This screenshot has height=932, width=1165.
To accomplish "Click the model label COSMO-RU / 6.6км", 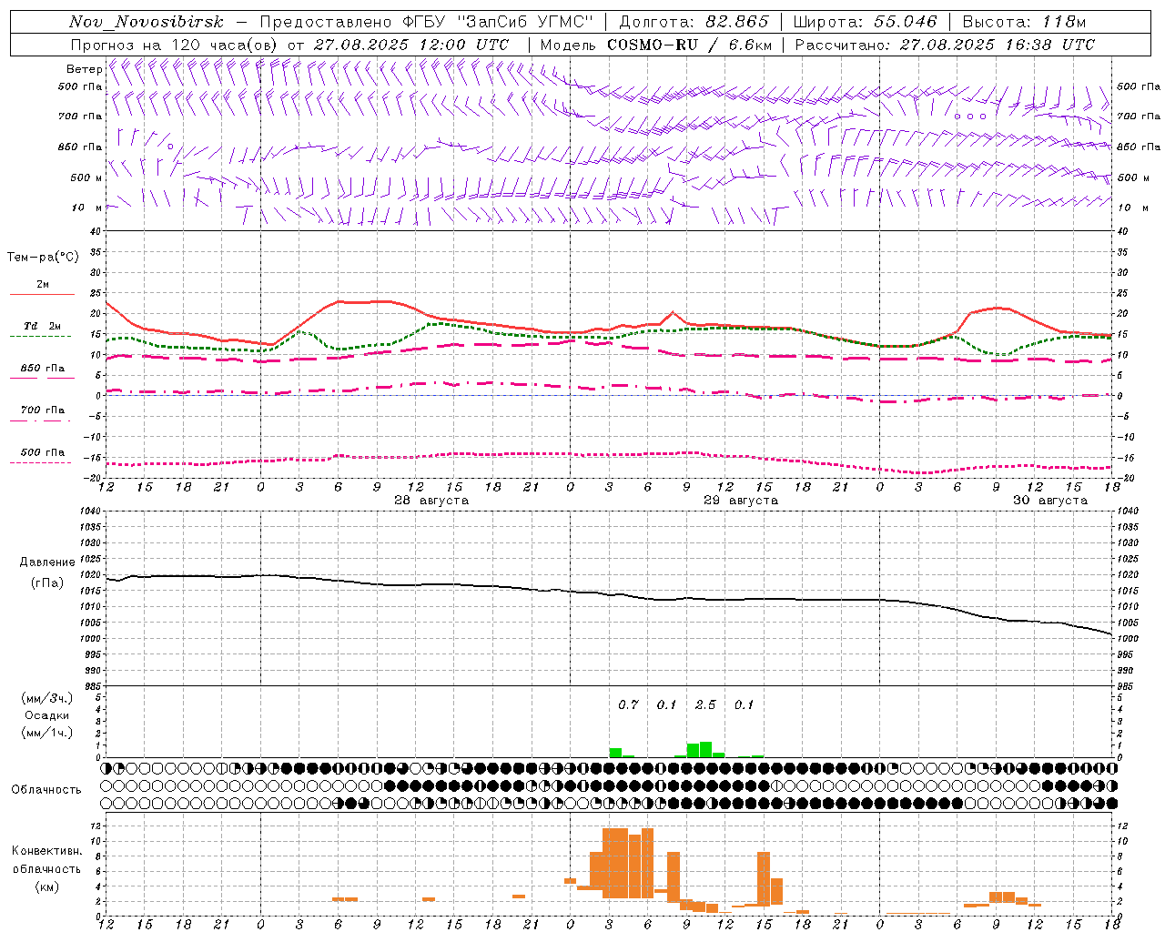I will pyautogui.click(x=689, y=45).
